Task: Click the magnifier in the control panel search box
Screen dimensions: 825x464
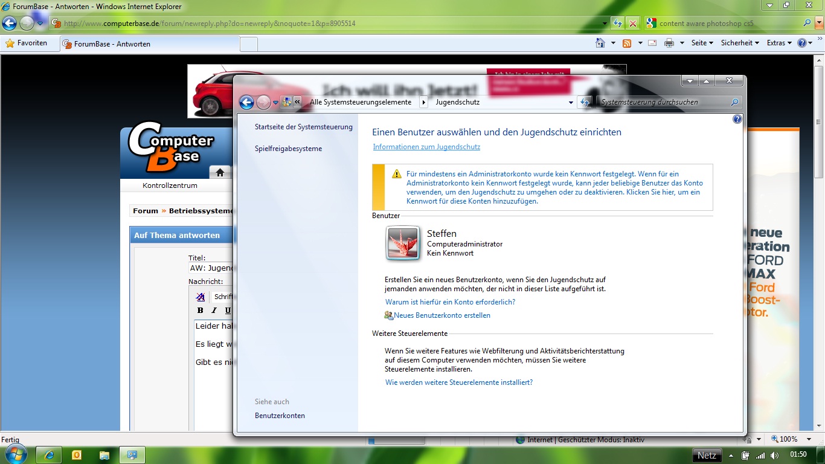Action: point(734,102)
